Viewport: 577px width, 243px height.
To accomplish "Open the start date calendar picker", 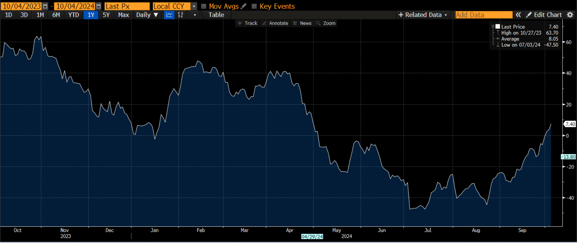I will pyautogui.click(x=45, y=6).
